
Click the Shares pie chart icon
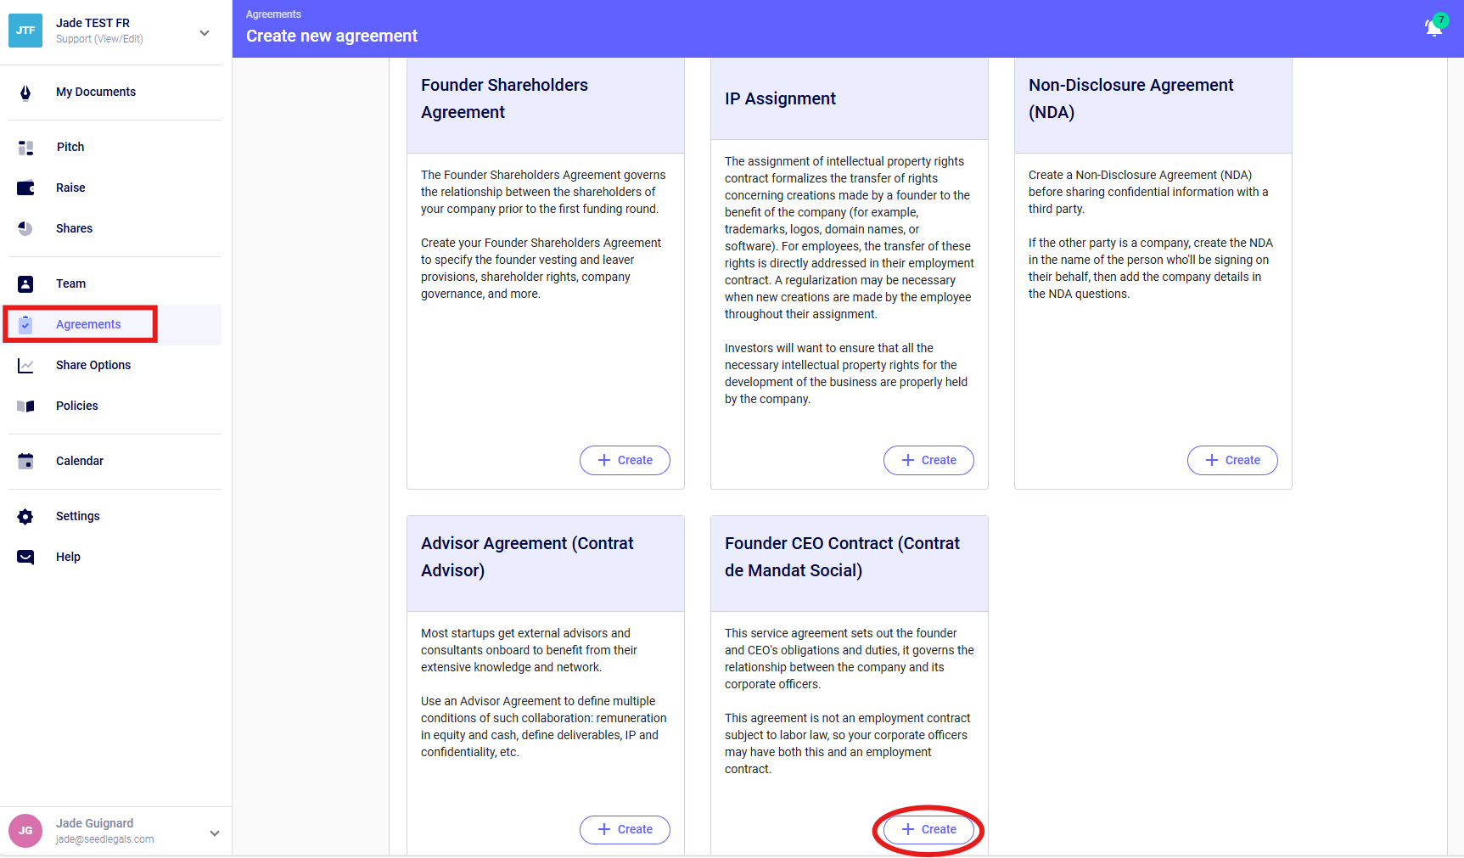point(25,229)
